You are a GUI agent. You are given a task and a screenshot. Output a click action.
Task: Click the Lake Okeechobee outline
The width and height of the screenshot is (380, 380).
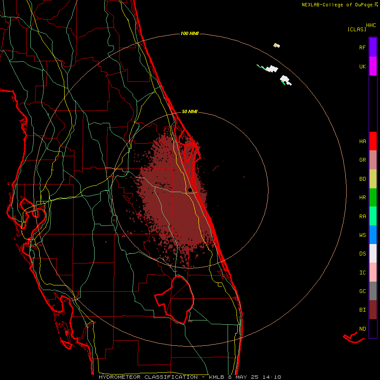[174, 299]
